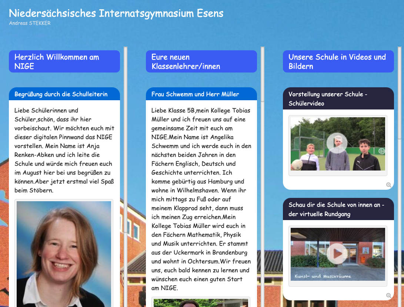Select the 'Herzlich Willkommen am NIGE' column header
The image size is (404, 307).
click(x=64, y=61)
